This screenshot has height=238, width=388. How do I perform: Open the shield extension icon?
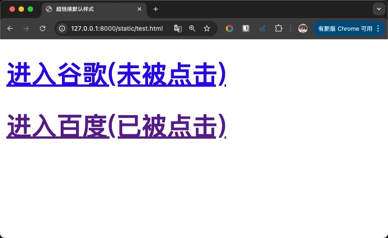pos(246,28)
